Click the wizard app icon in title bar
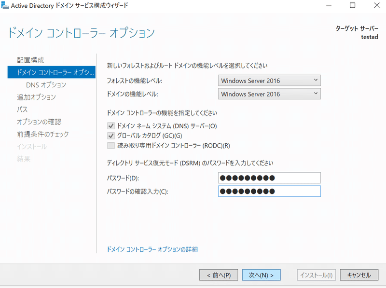Image resolution: width=386 pixels, height=288 pixels. pyautogui.click(x=5, y=5)
